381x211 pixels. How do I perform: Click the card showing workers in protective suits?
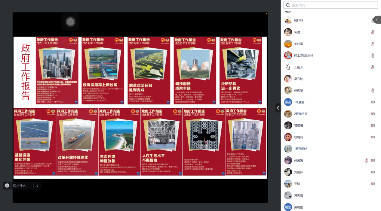point(246,142)
